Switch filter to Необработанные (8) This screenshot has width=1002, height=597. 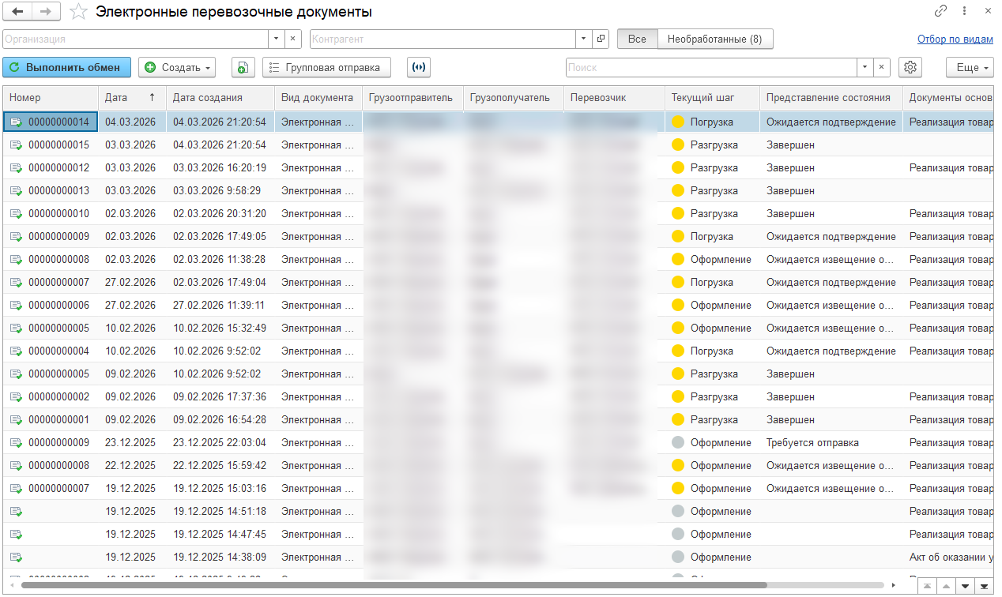coord(714,39)
